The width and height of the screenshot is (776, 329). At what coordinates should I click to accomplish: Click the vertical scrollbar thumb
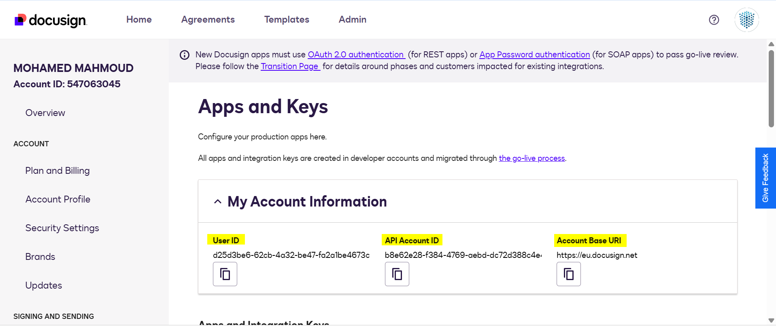771,89
